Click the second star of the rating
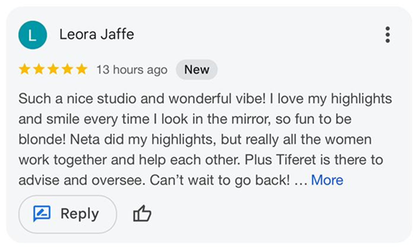Image resolution: width=419 pixels, height=247 pixels. pos(38,69)
